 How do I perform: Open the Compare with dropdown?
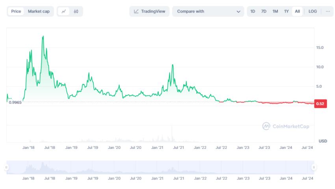click(x=208, y=11)
